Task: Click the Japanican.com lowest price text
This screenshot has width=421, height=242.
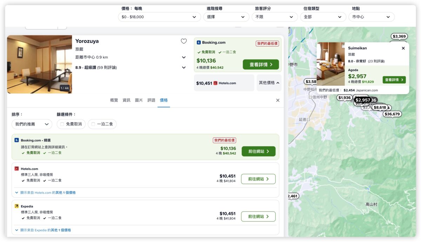Action: pos(348,90)
